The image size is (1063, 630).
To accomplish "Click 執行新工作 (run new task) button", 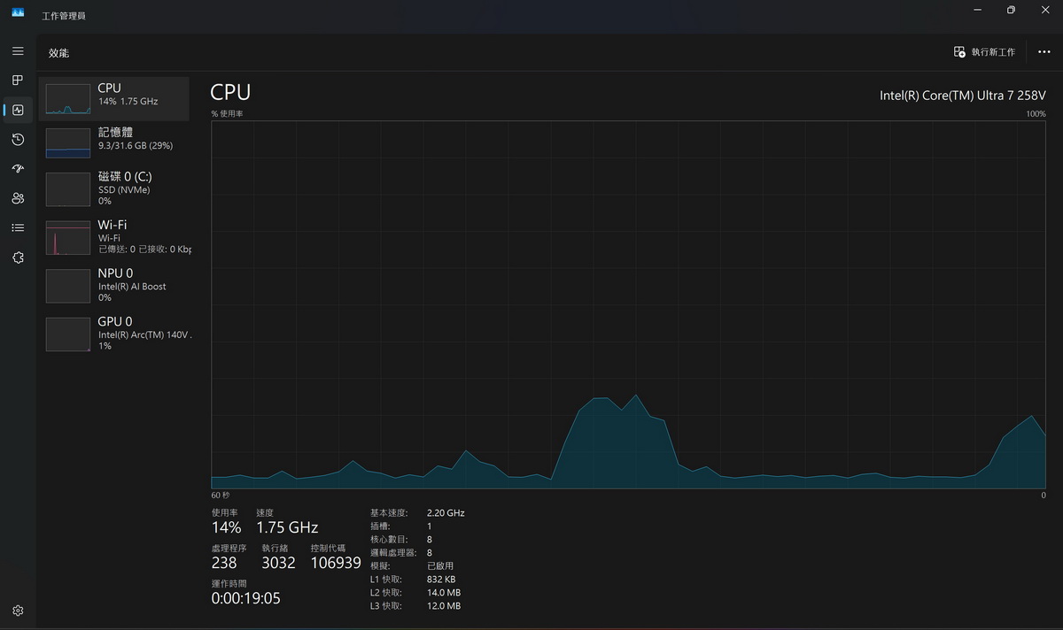I will pyautogui.click(x=984, y=52).
